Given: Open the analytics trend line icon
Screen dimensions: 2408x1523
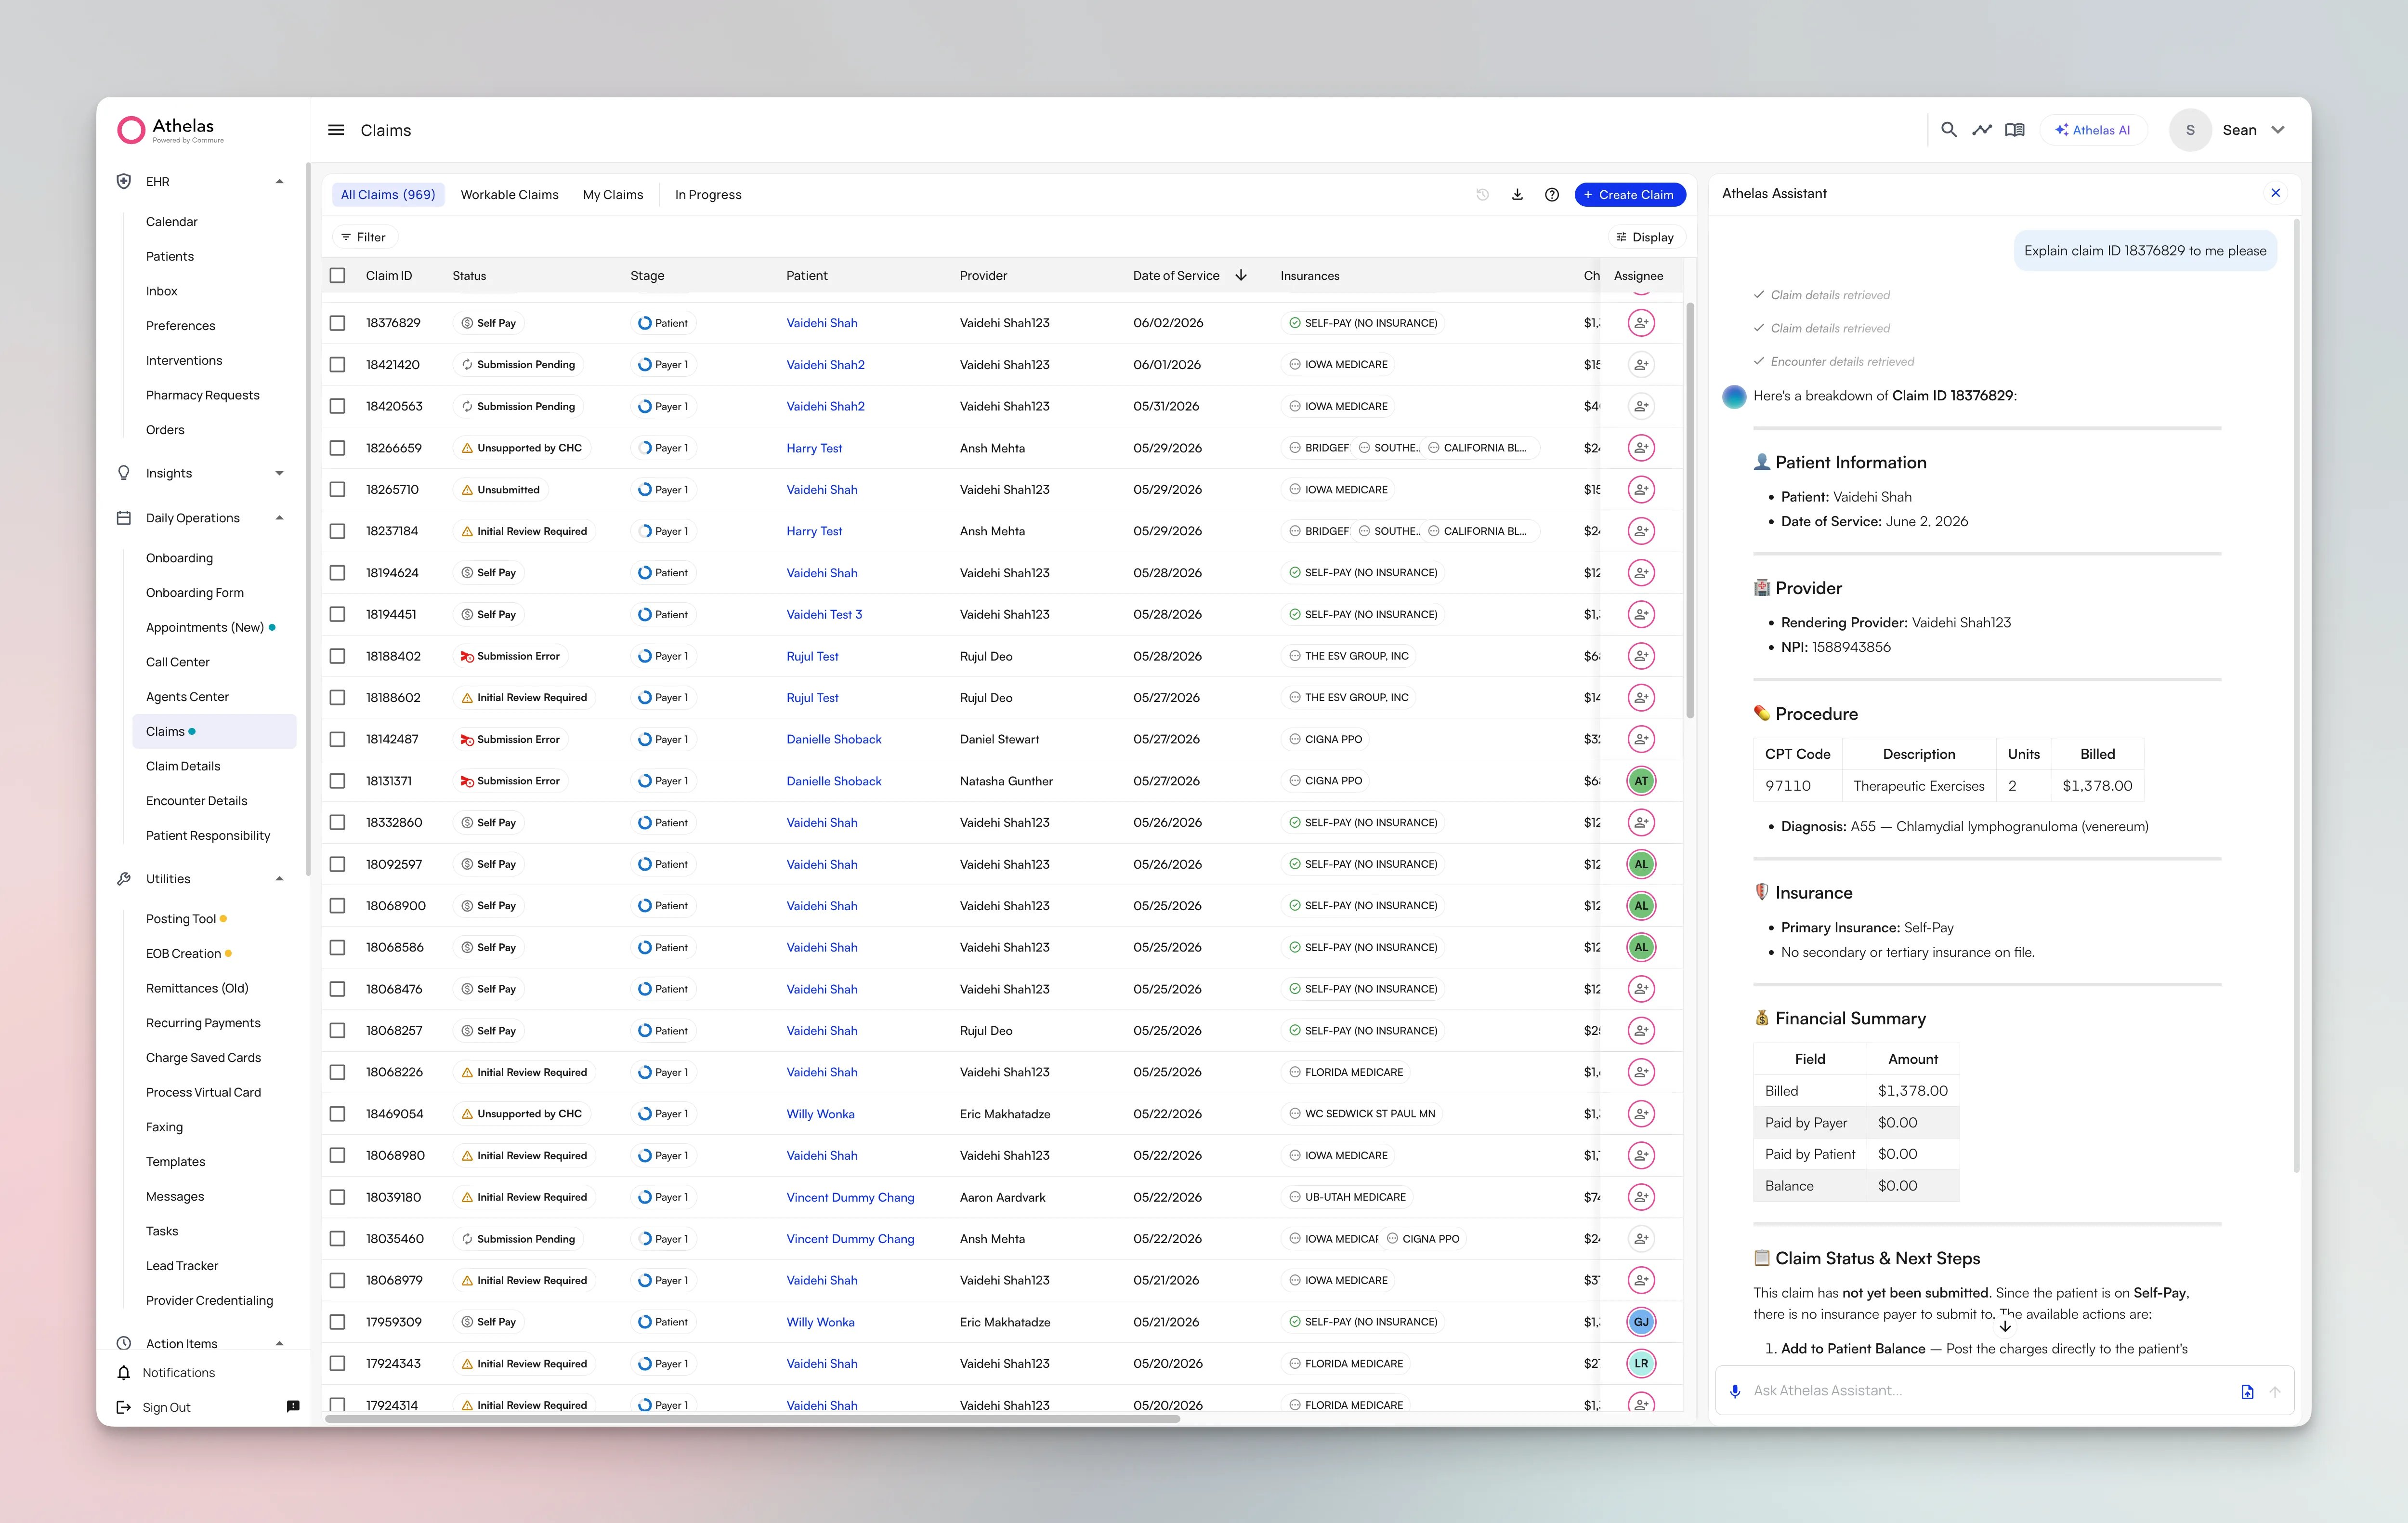Looking at the screenshot, I should tap(1981, 130).
